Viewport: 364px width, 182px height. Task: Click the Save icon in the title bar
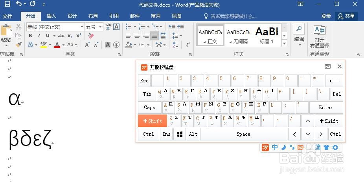(7, 4)
